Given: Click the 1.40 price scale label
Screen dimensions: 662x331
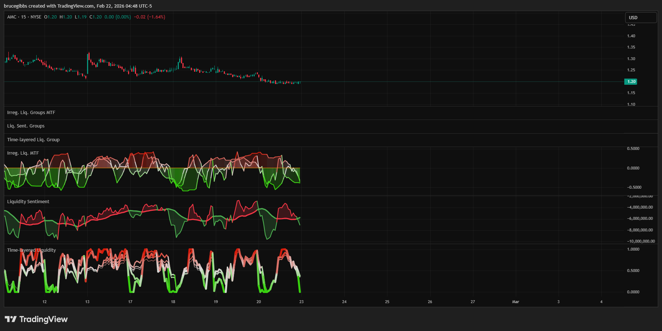Looking at the screenshot, I should 631,36.
